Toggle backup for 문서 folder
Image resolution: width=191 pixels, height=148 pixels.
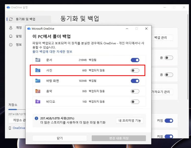(135, 60)
